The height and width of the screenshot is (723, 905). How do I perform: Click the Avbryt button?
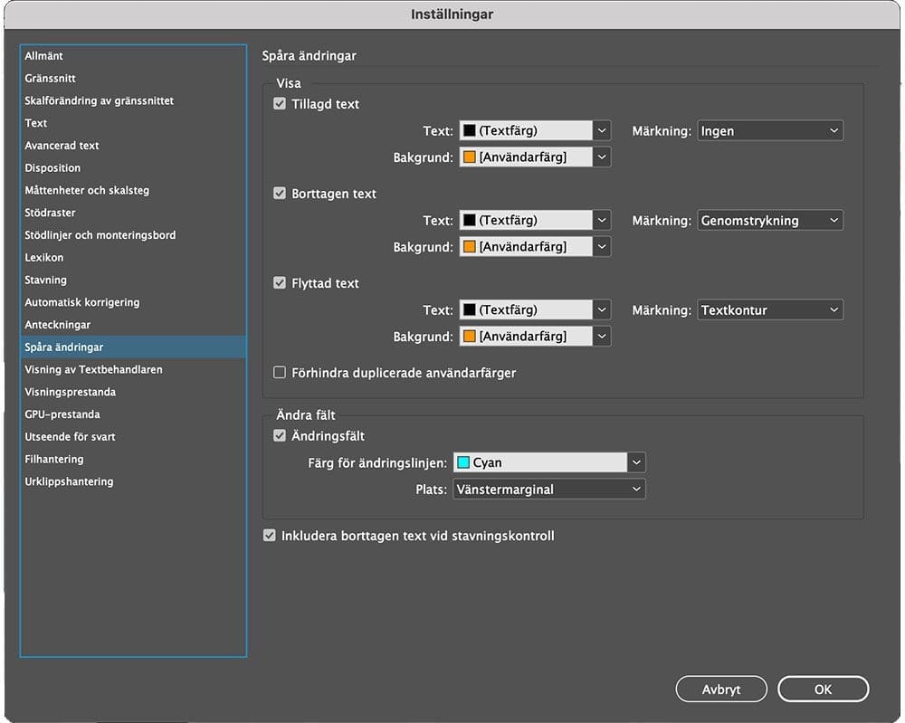click(x=721, y=689)
